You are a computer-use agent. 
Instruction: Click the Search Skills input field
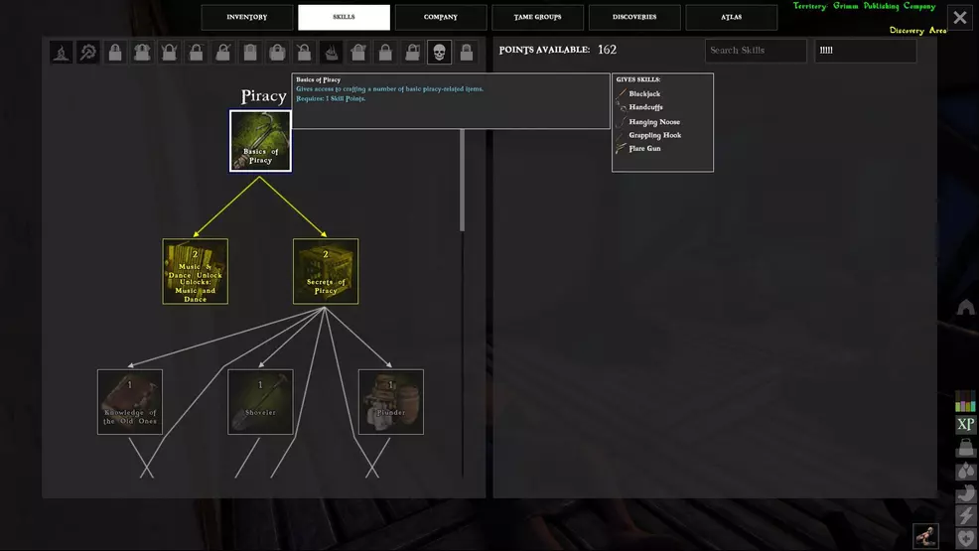coord(756,51)
